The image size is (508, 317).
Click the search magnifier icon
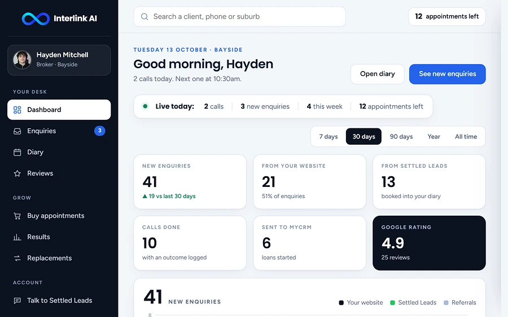[144, 16]
